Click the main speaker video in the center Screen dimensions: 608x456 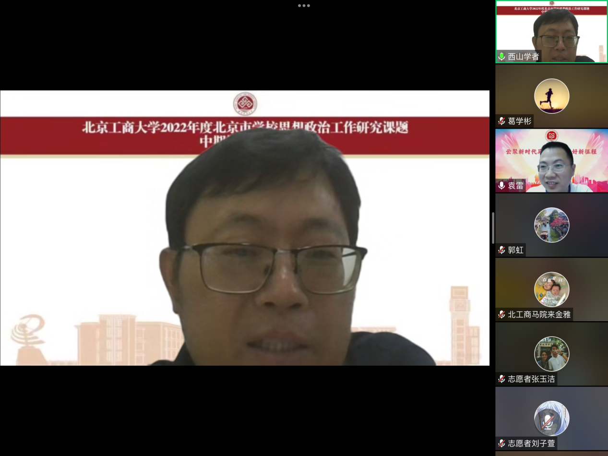(x=245, y=228)
